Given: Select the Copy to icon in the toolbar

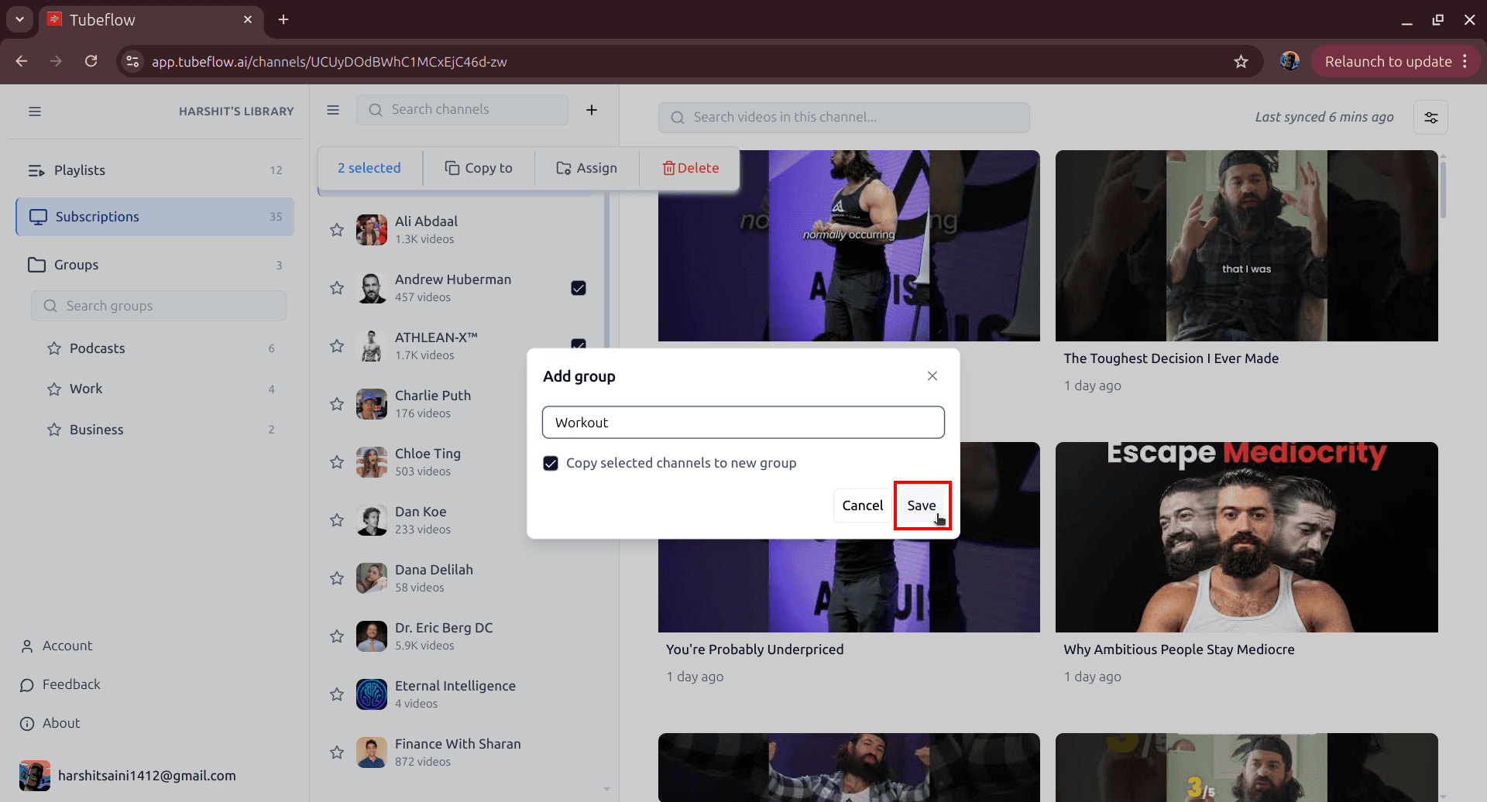Looking at the screenshot, I should point(452,167).
